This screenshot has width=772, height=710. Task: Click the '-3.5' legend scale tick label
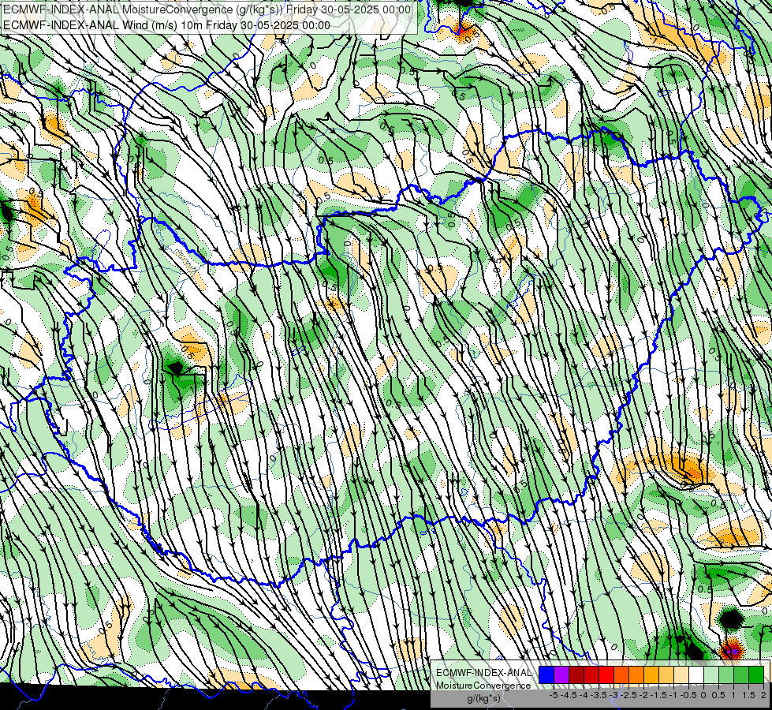[x=599, y=695]
